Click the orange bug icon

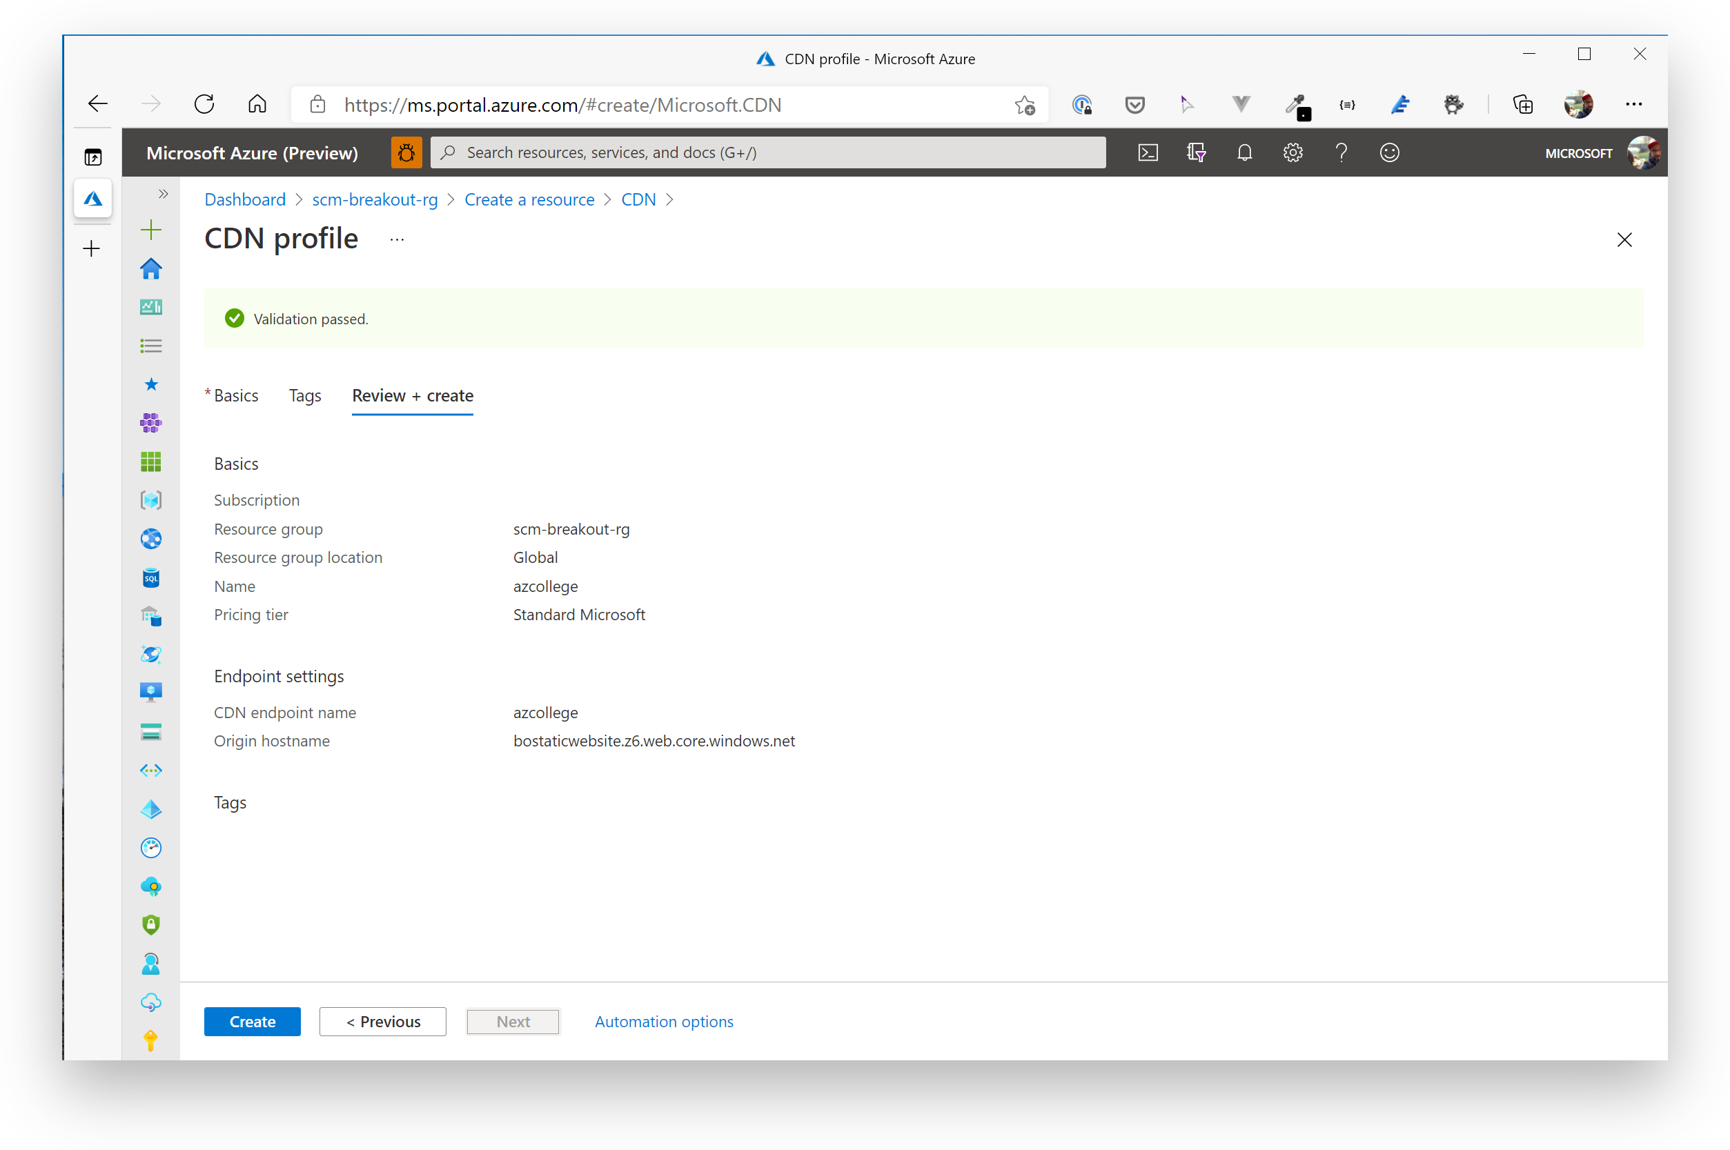pos(406,152)
